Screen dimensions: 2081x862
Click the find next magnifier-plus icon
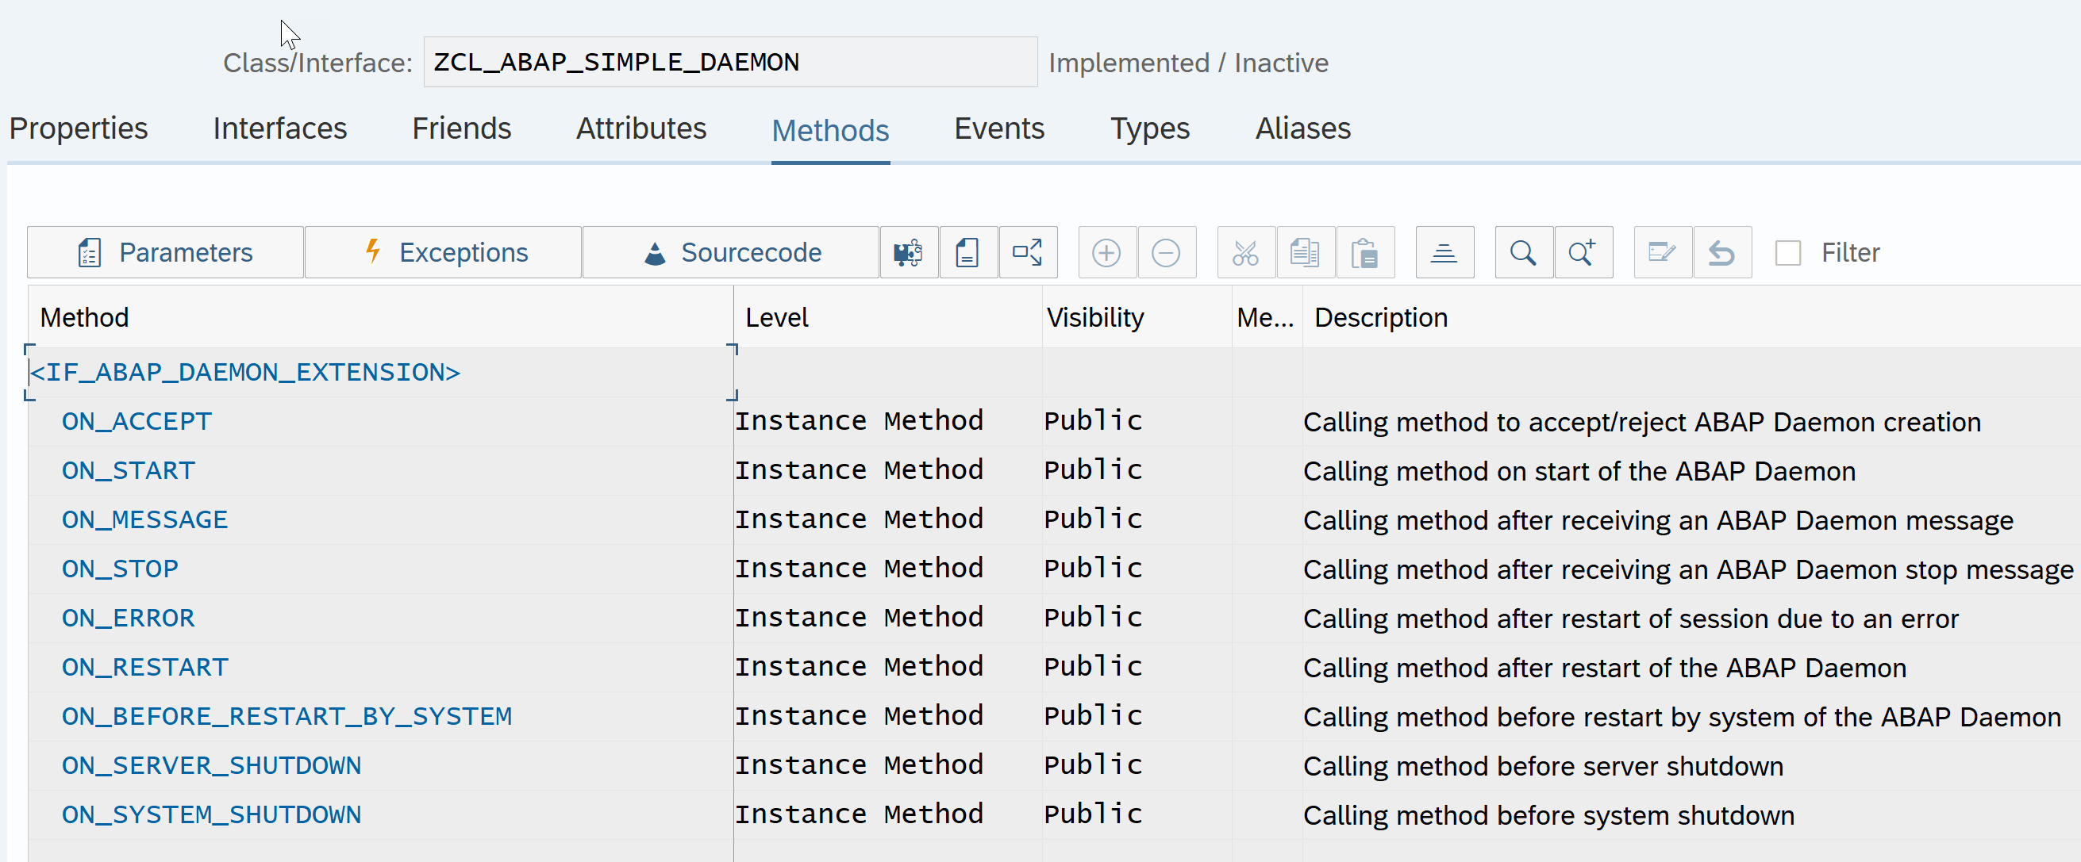coord(1583,253)
